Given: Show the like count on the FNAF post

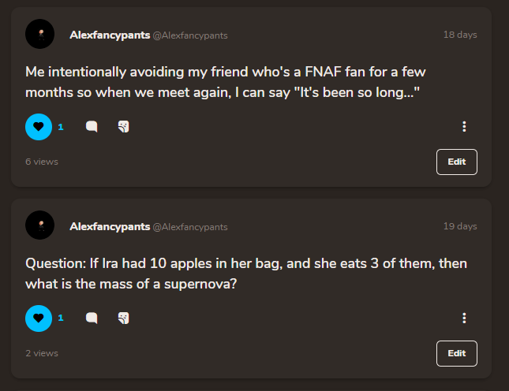Looking at the screenshot, I should point(61,126).
